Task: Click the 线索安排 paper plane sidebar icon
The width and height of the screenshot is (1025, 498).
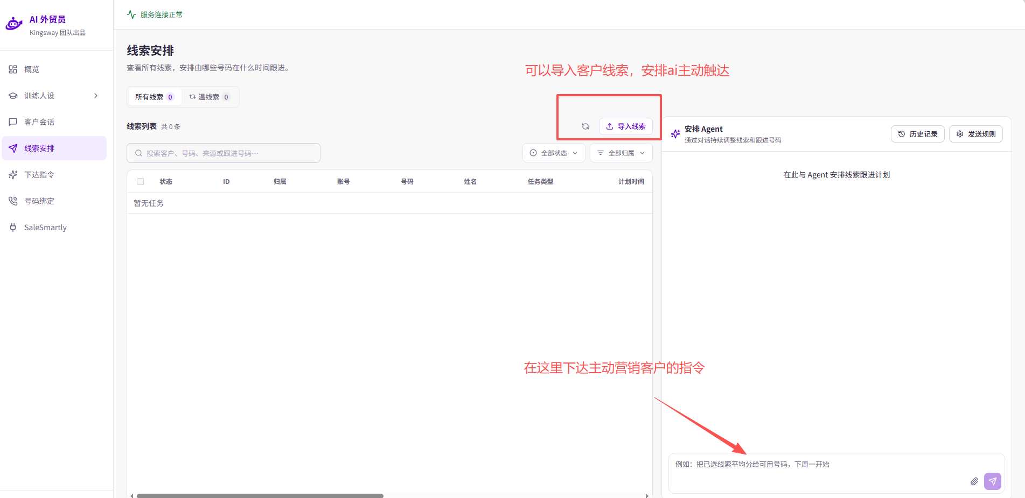Action: point(13,148)
